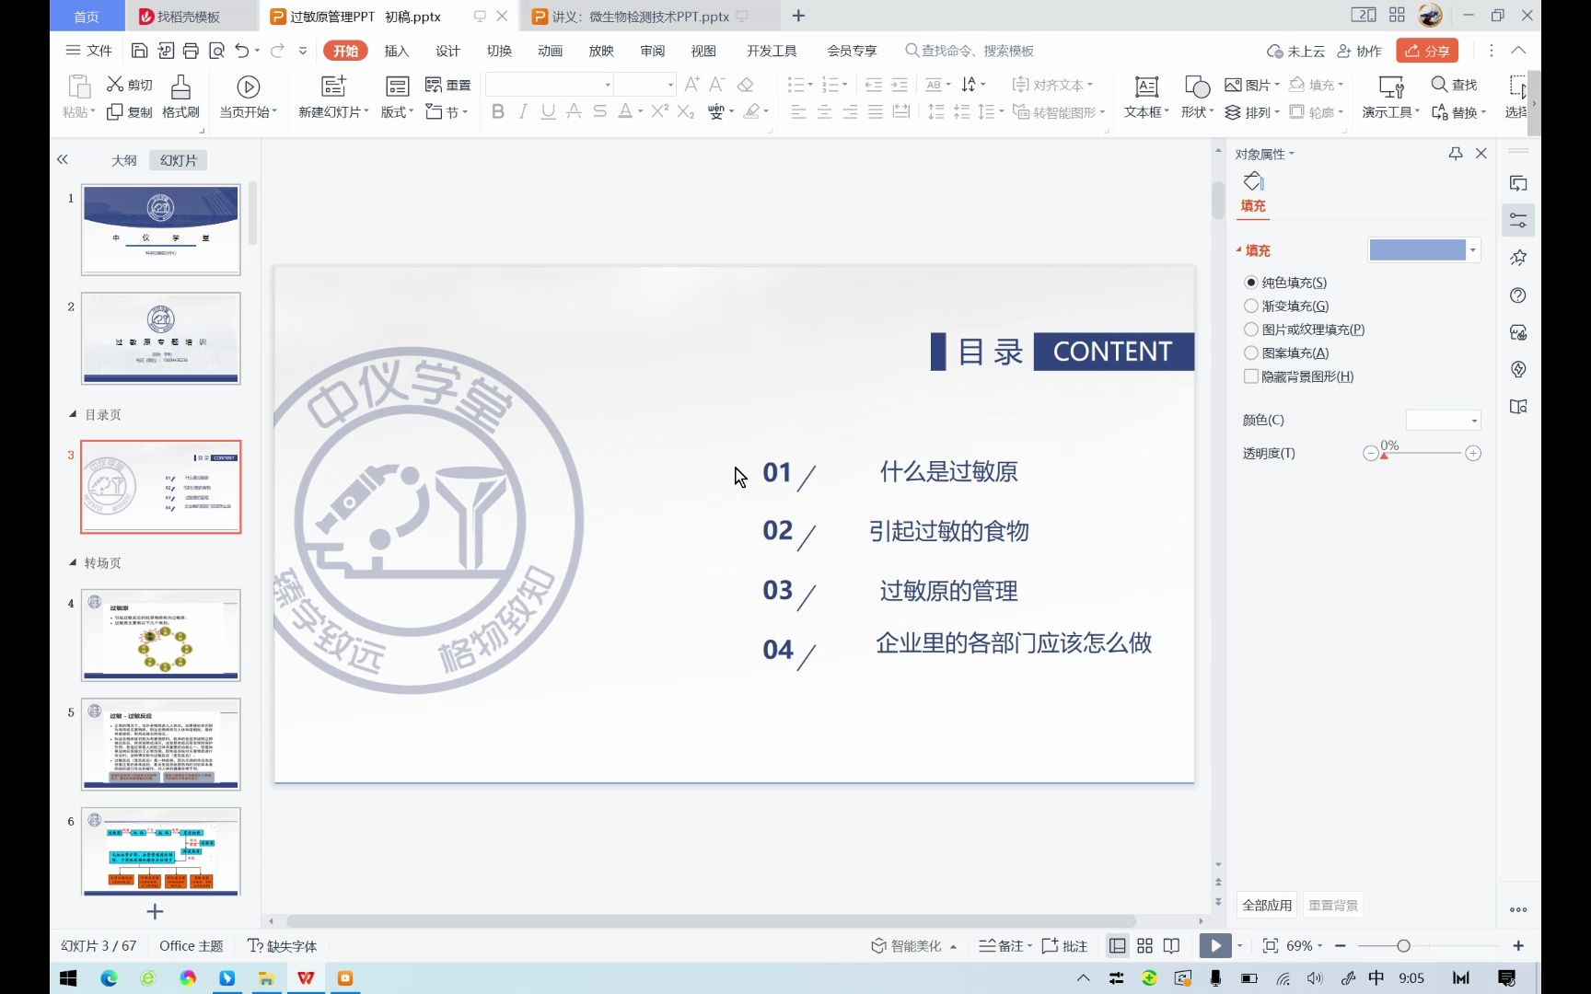The width and height of the screenshot is (1591, 994).
Task: Open WPS app in Windows taskbar
Action: [x=306, y=977]
